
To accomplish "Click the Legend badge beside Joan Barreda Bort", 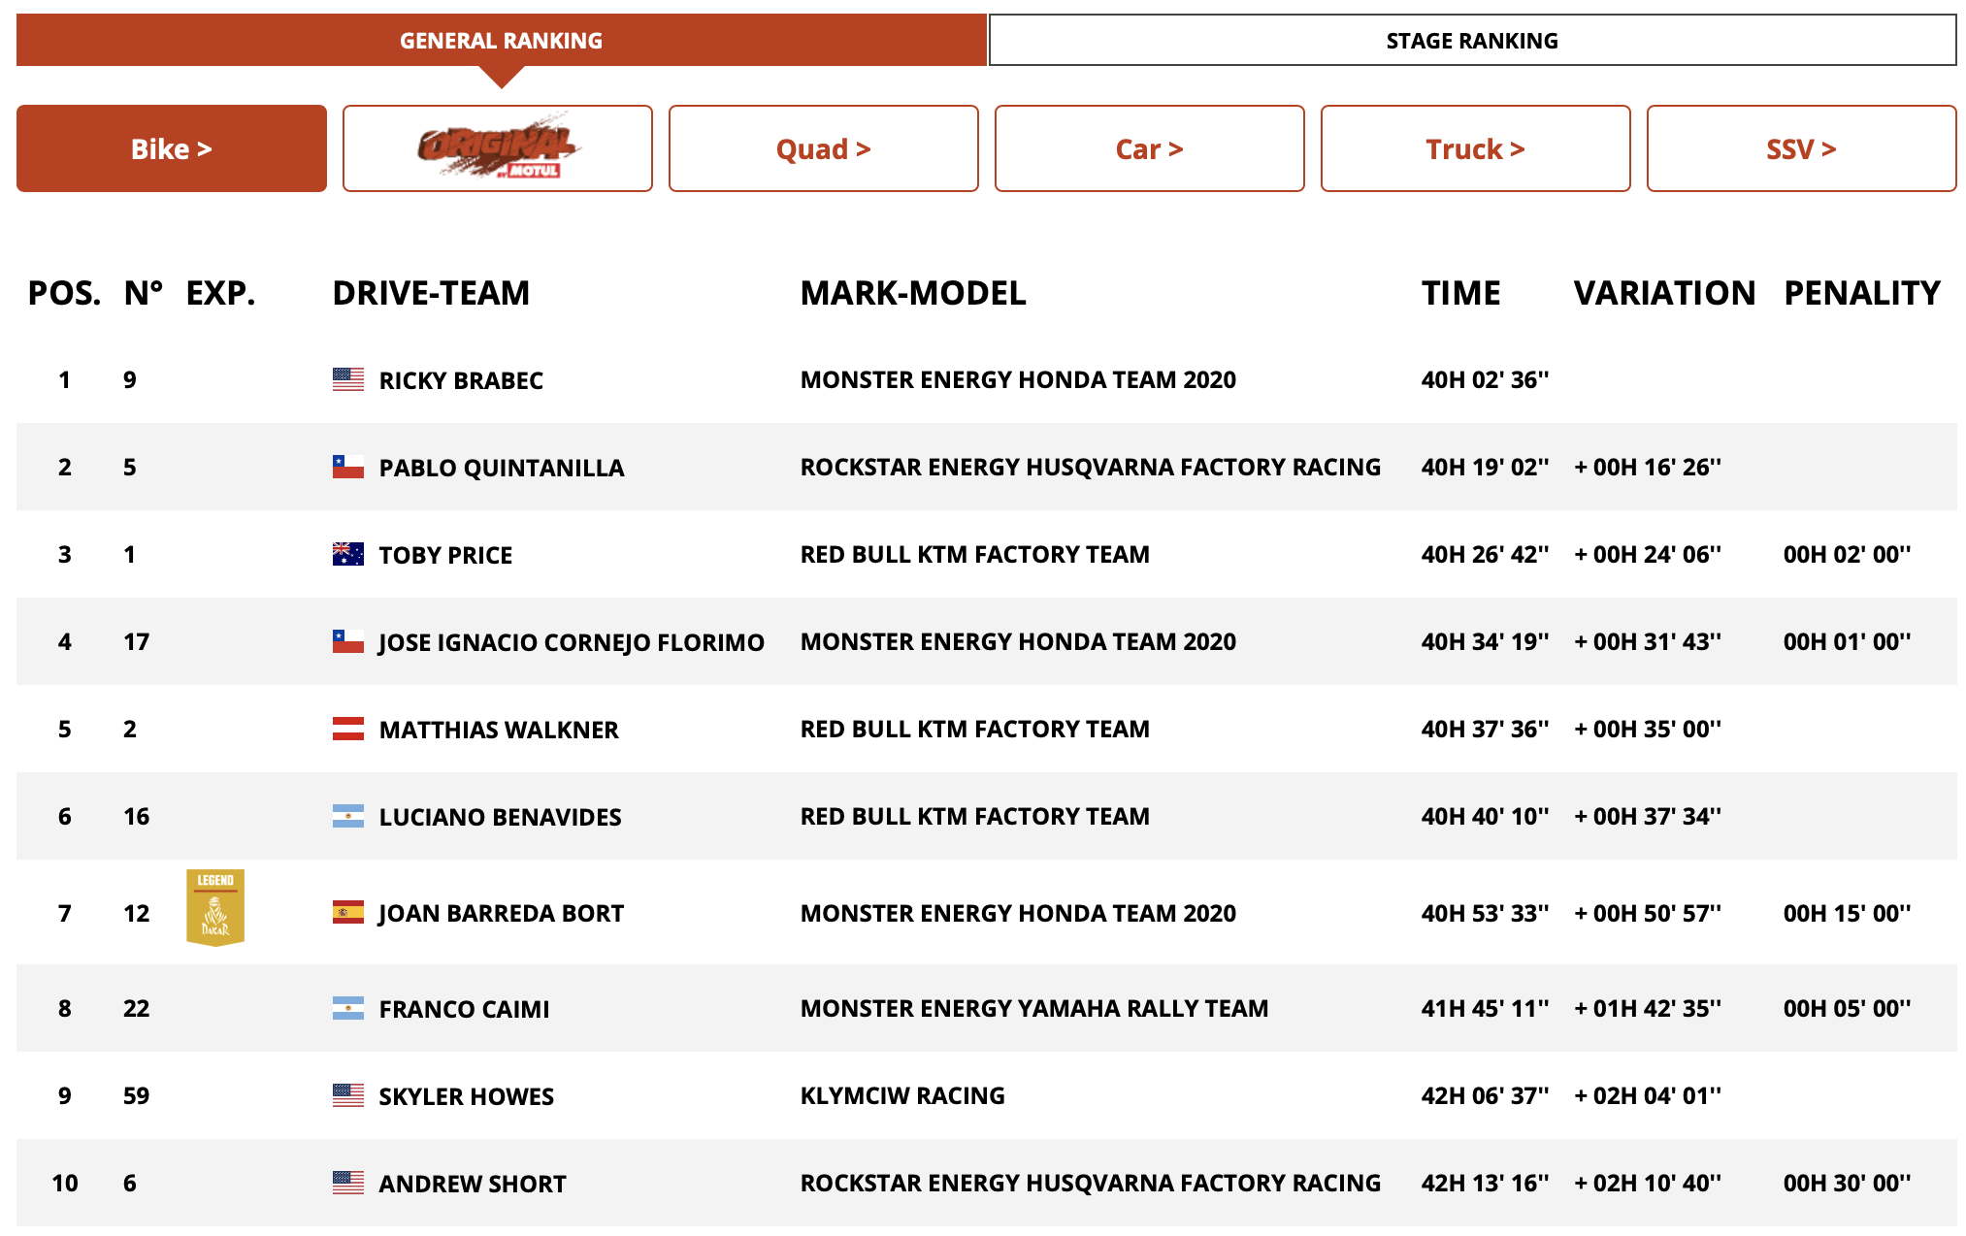I will point(215,908).
